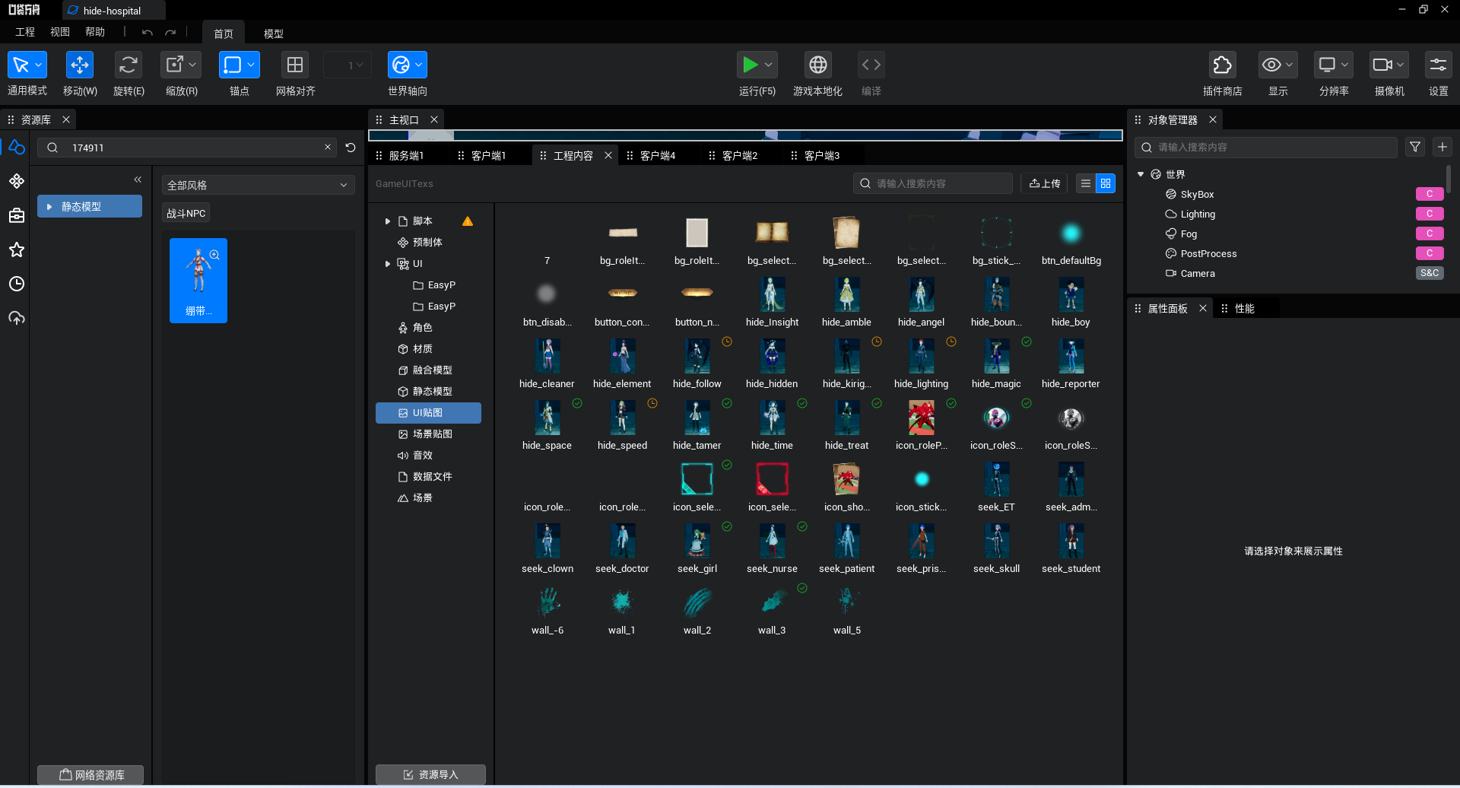Click the S&C badge on Camera row
Screen dimensions: 1460x788
point(1430,273)
